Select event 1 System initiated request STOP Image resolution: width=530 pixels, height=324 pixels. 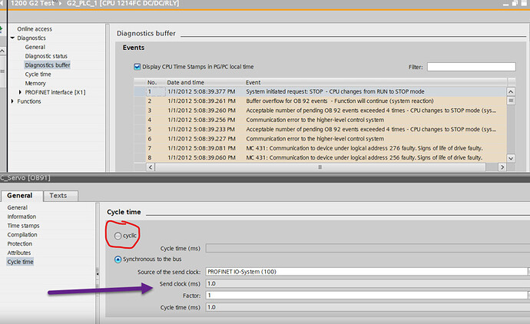click(x=320, y=91)
